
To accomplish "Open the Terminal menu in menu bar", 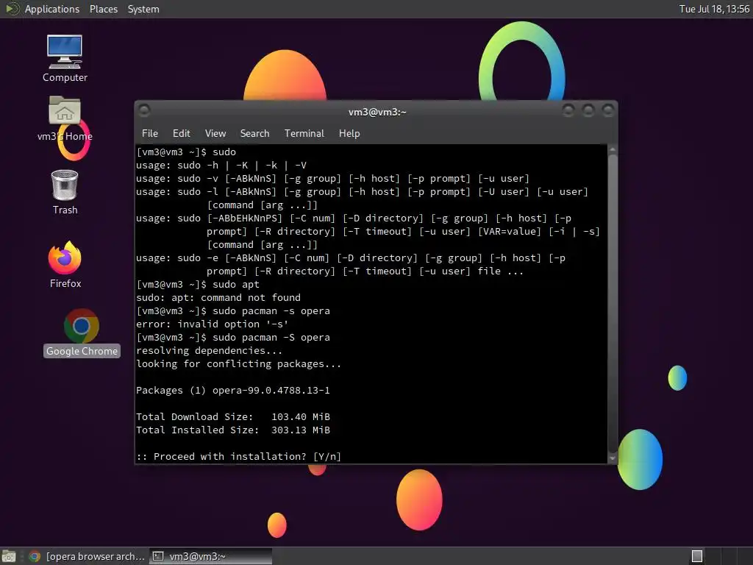I will point(304,134).
